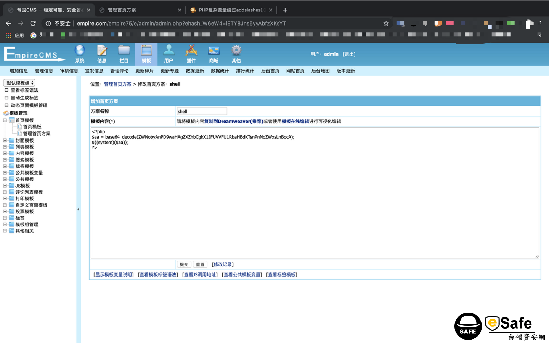Open the 后台地图 menu item

(x=321, y=71)
